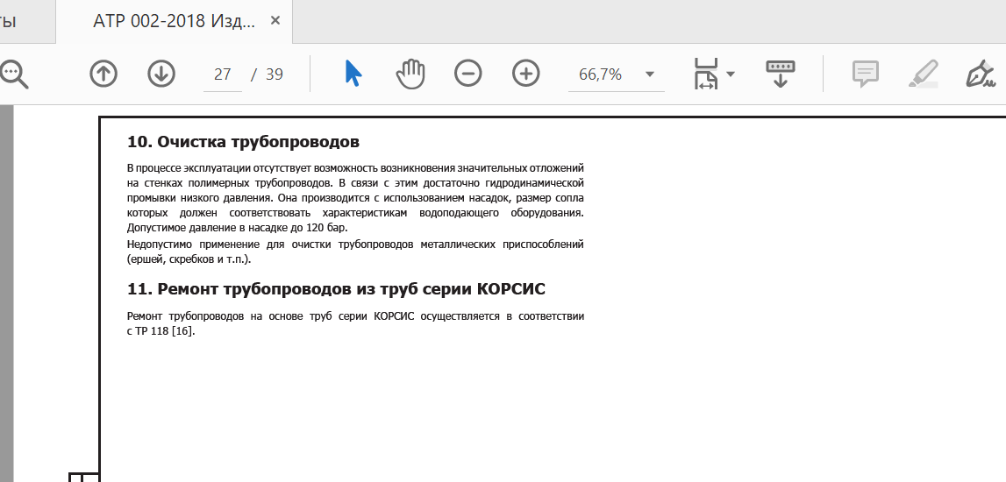Click the partially visible left tab
The width and height of the screenshot is (1006, 482).
(x=27, y=21)
